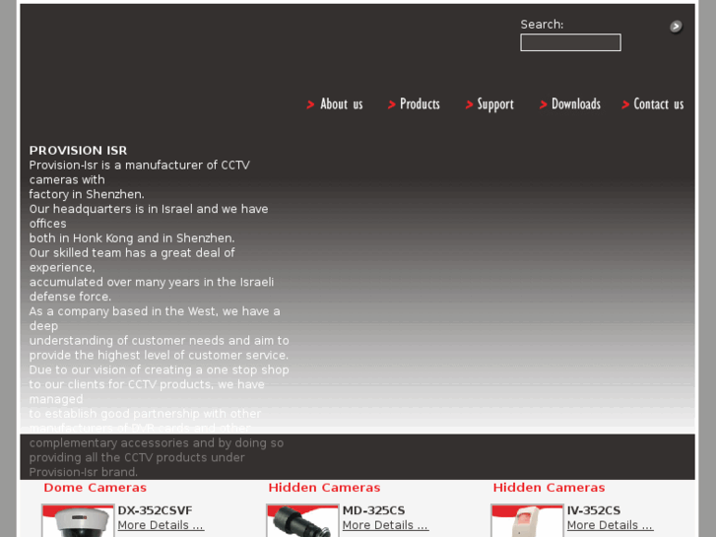The image size is (716, 537).
Task: Click the Search: label
Action: pos(542,25)
